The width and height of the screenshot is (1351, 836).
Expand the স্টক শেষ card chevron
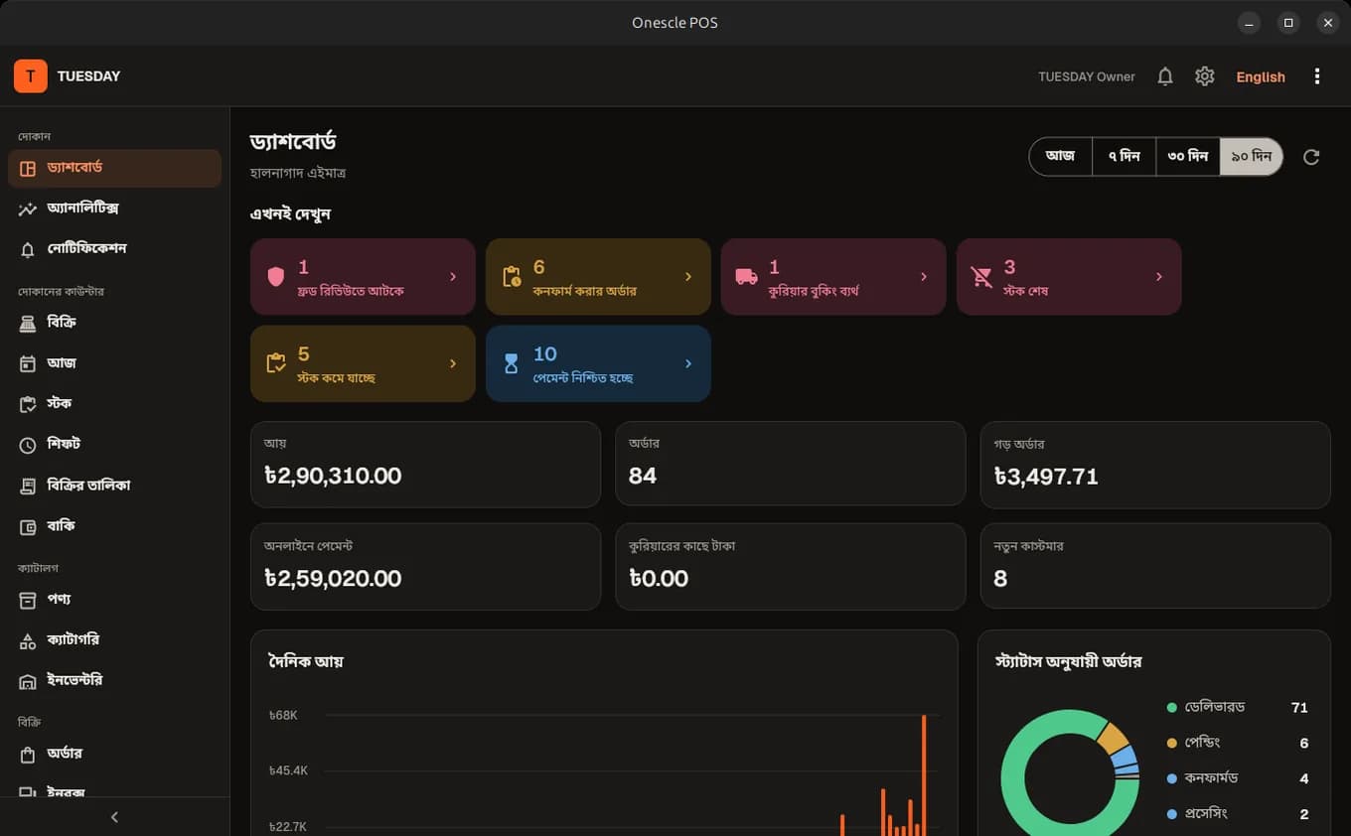coord(1159,277)
